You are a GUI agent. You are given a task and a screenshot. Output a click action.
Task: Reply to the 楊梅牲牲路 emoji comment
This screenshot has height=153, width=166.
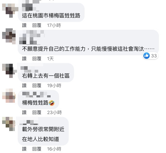[x=37, y=112]
